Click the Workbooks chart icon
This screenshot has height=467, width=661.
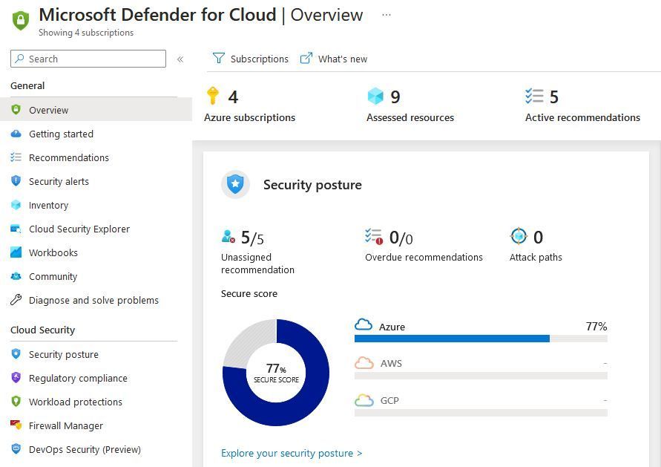coord(16,252)
